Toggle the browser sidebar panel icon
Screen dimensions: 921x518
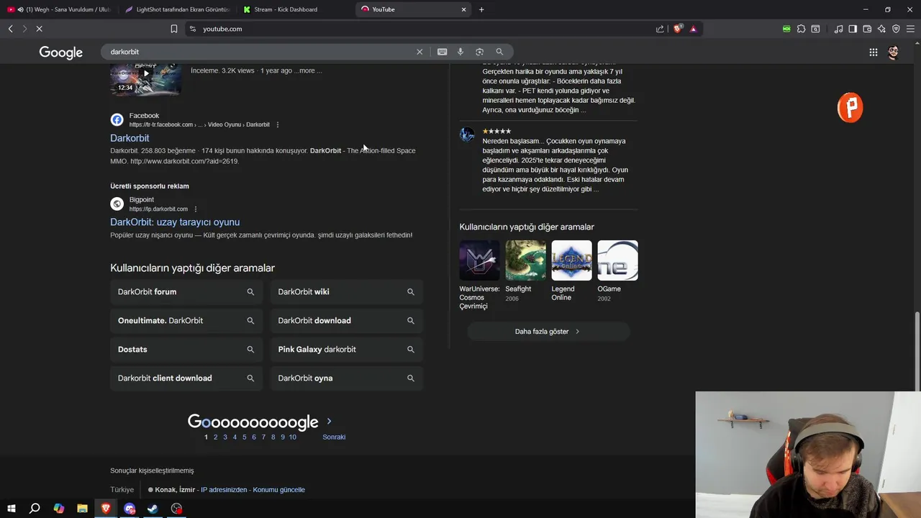[853, 29]
